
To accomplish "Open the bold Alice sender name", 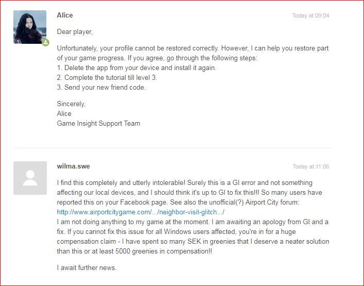I will 65,15.
